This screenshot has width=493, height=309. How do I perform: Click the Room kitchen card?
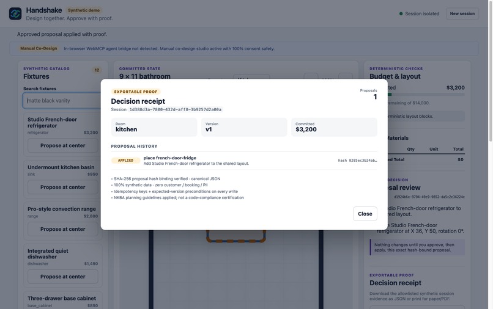(154, 127)
